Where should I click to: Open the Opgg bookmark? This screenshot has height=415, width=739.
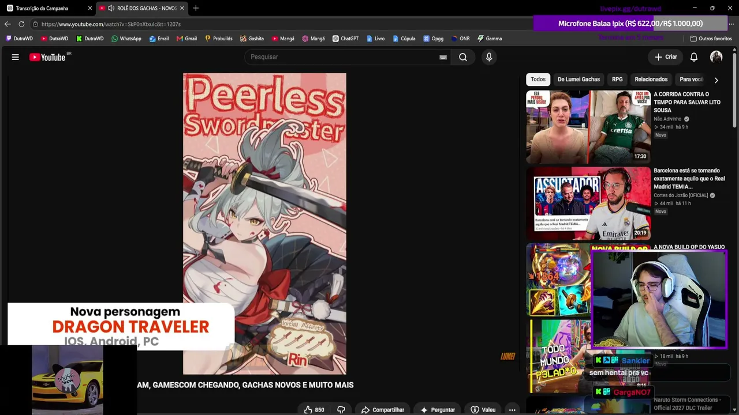pos(433,39)
